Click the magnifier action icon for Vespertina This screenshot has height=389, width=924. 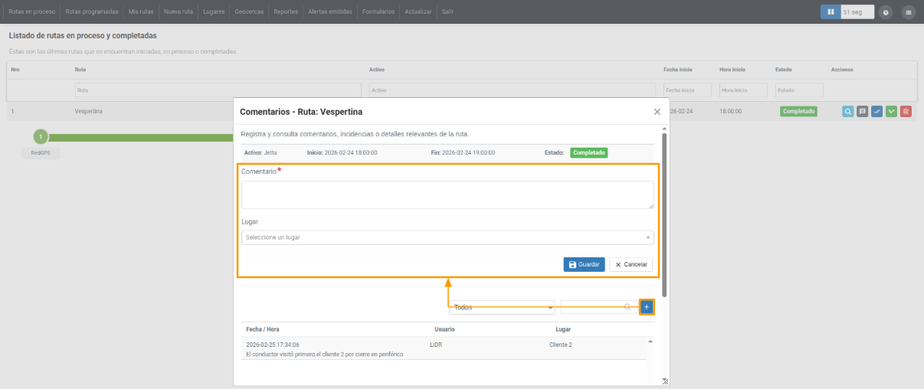pos(848,111)
